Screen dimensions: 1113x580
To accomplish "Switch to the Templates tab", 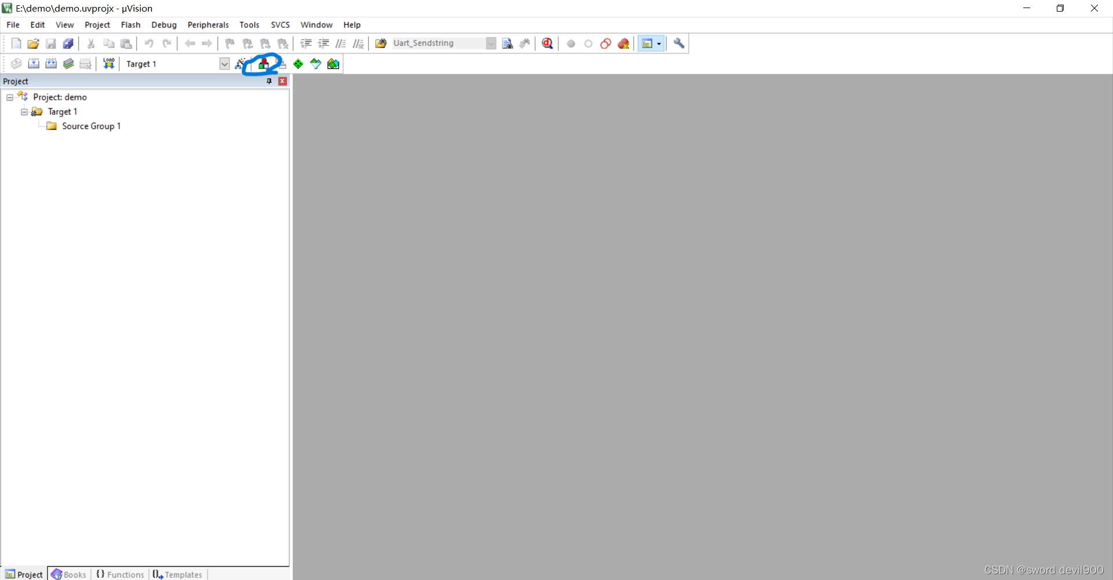I will pos(177,574).
